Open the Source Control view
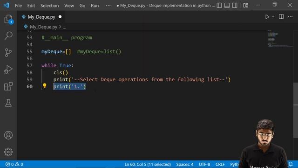298x168 pixels. point(8,53)
